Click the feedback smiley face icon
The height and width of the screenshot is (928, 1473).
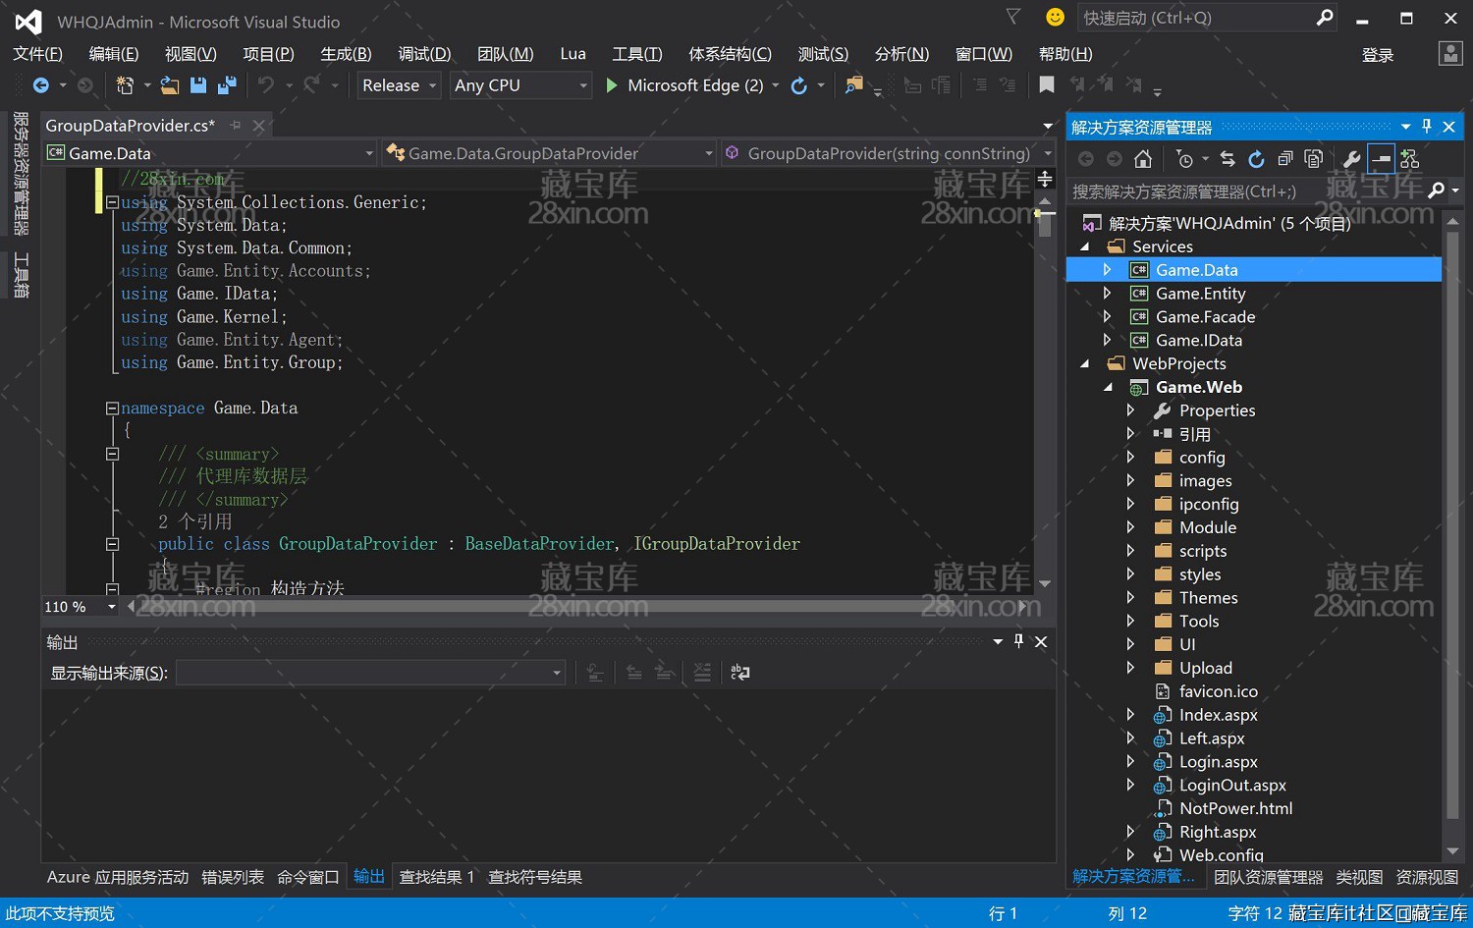(x=1055, y=17)
